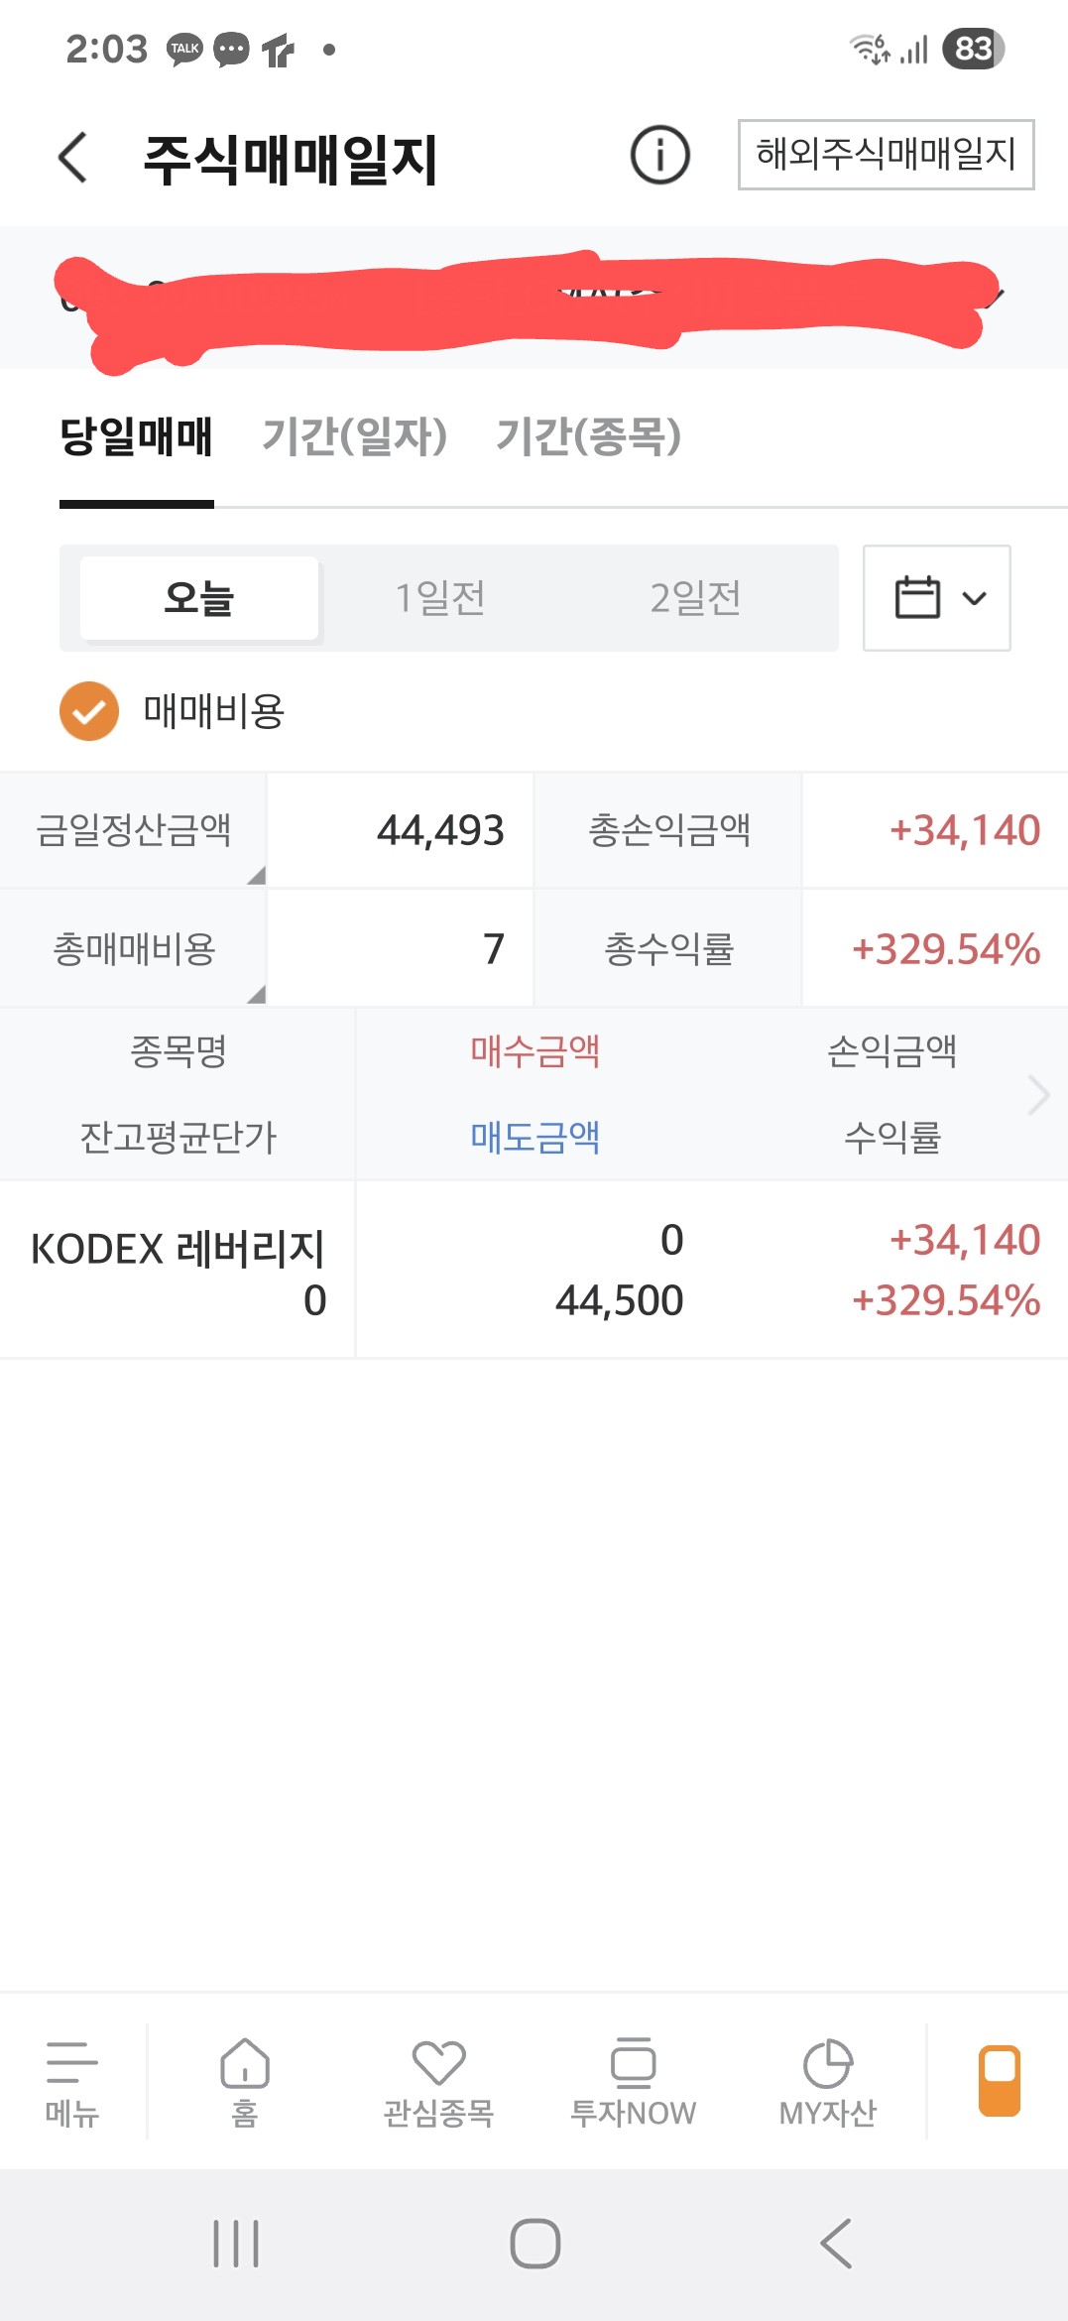Tap the 금일정산금액 label cell
1068x2321 pixels.
134,830
